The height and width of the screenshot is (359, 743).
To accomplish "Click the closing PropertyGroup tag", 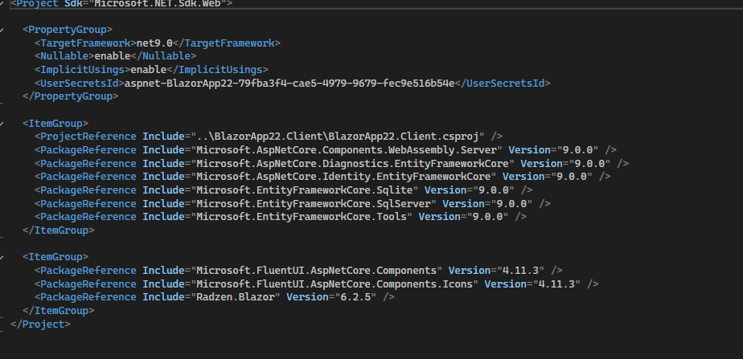I will (71, 96).
